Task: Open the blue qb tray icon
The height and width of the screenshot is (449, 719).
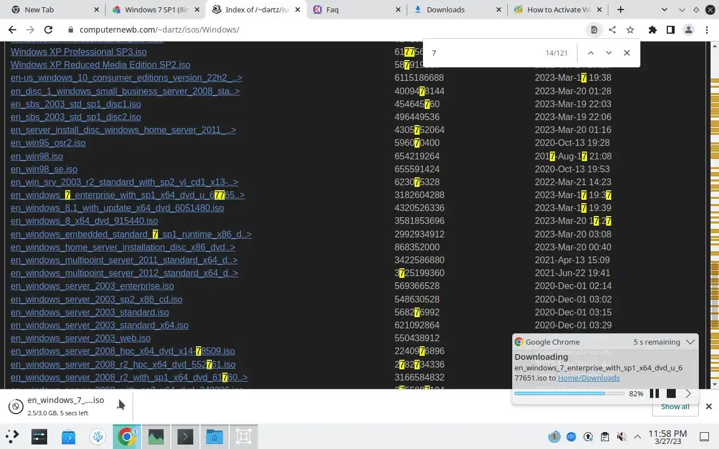Action: pos(571,437)
